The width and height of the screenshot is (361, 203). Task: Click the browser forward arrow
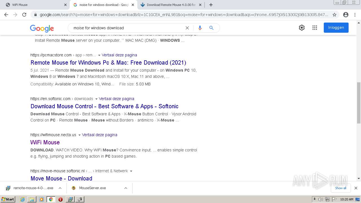15,15
